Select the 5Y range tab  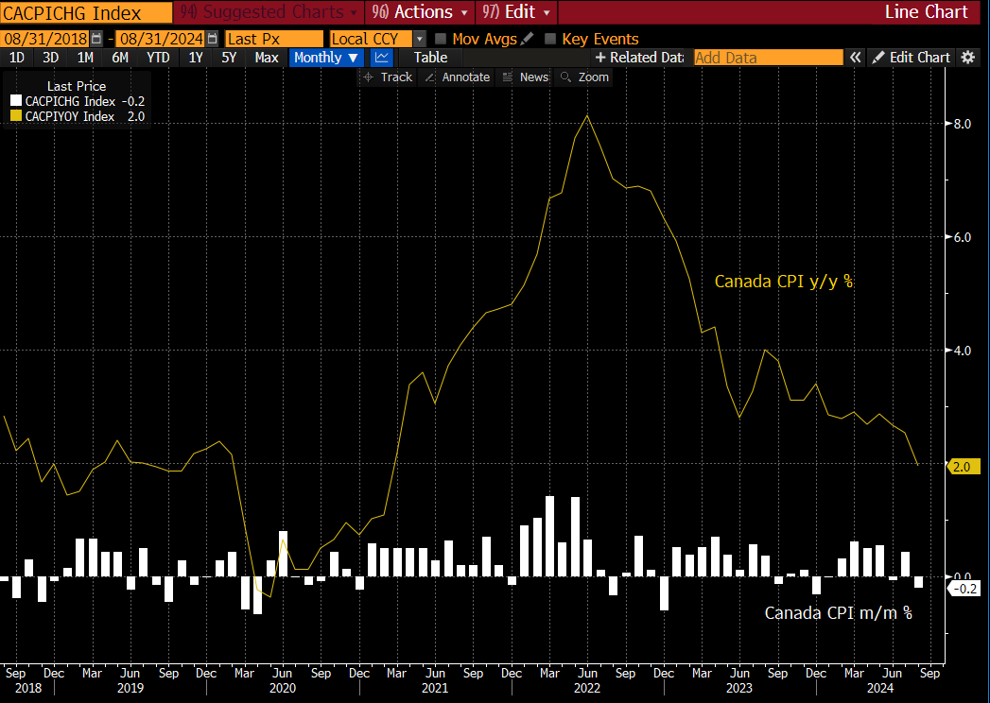229,58
